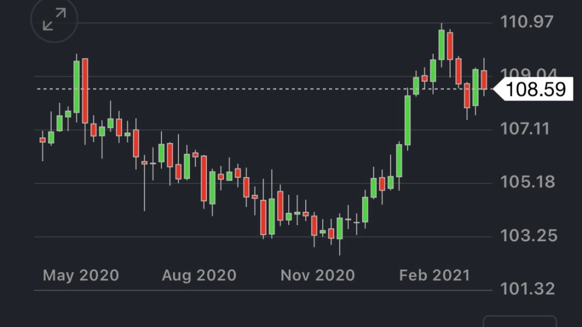
Task: Select the last red candle at chart's right edge
Action: (484, 79)
